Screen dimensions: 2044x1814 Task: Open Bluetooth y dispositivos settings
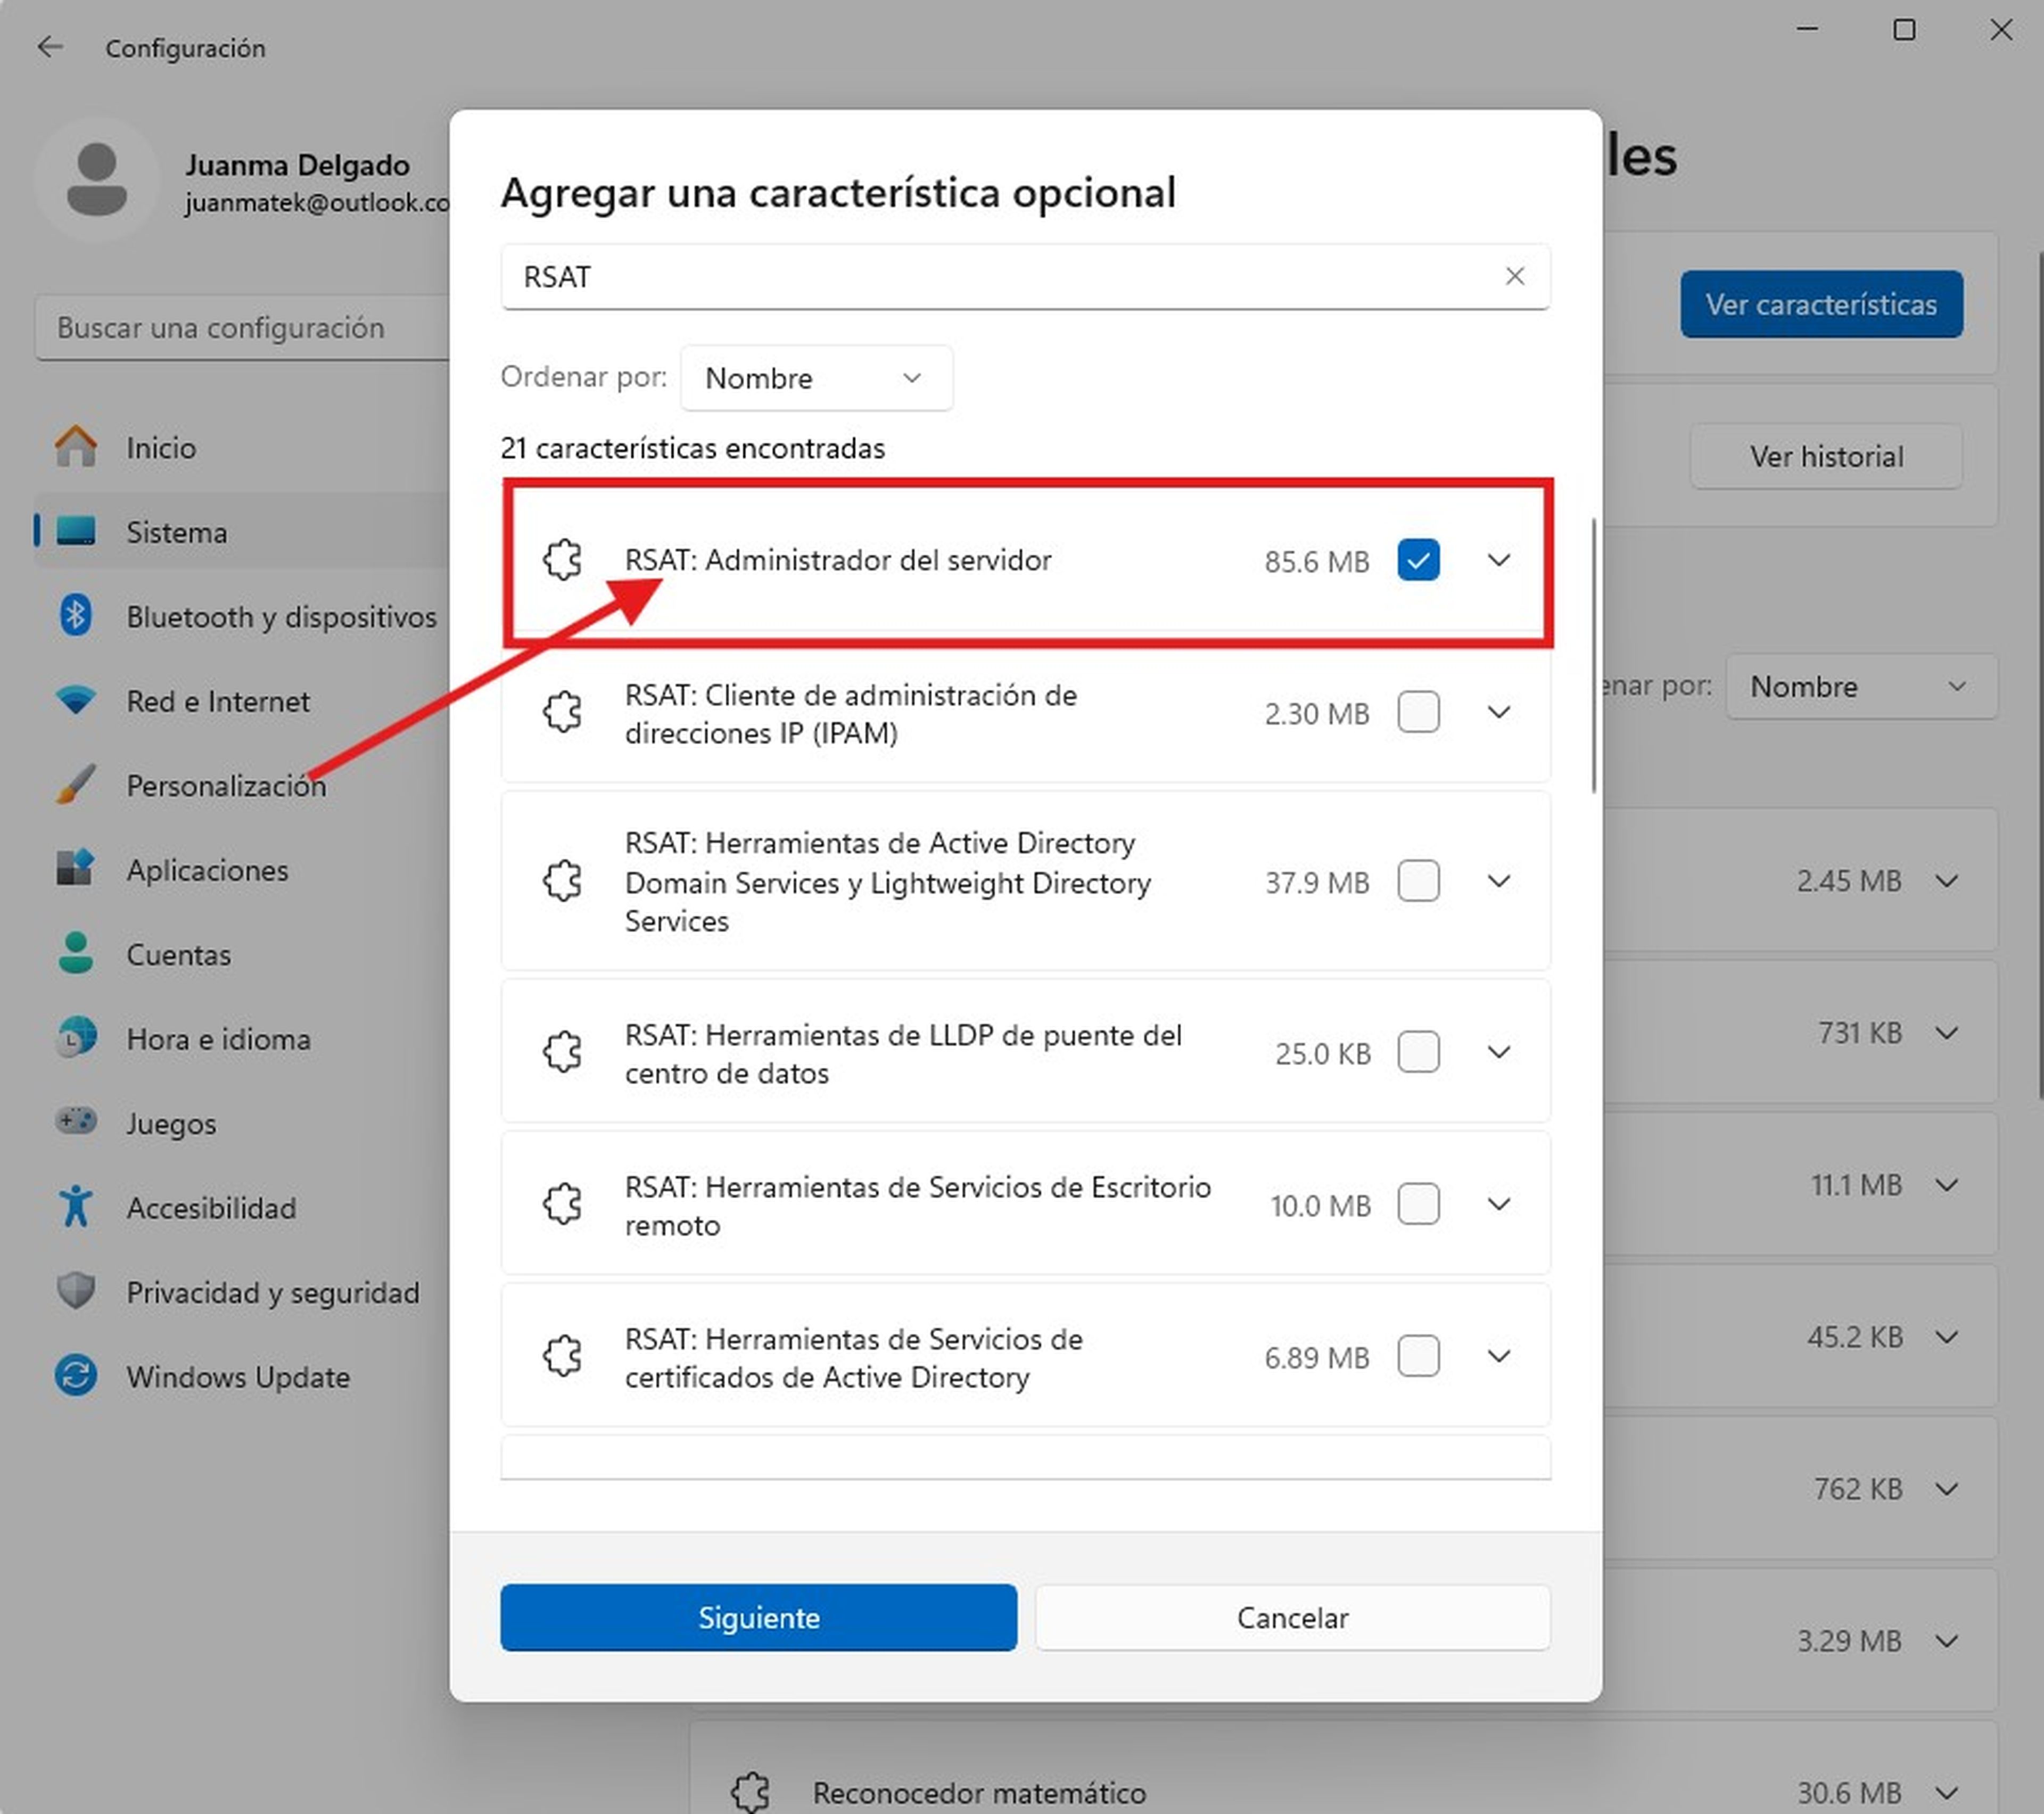click(242, 616)
